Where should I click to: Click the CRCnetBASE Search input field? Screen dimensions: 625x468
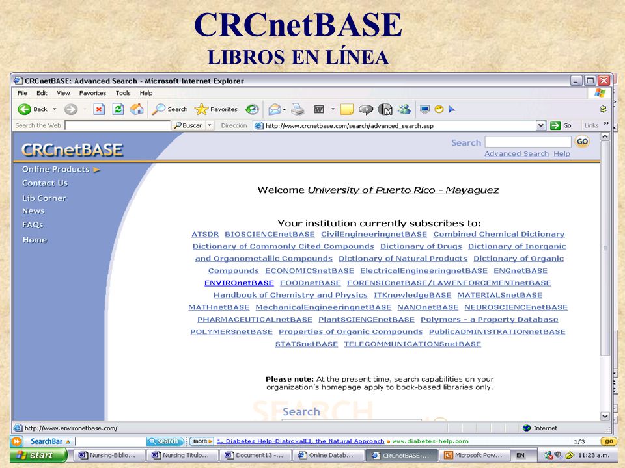pos(528,142)
